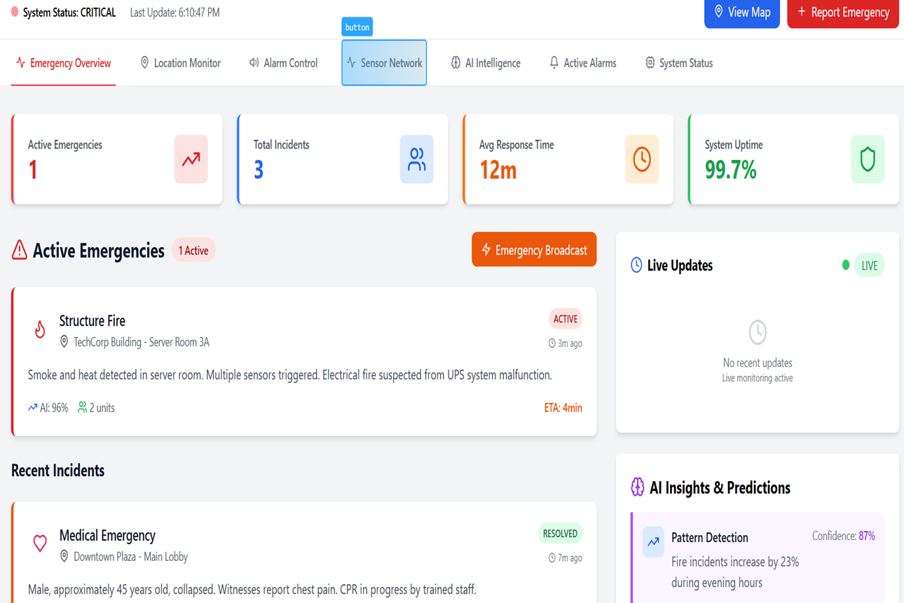Click the Report Emergency button
Screen dimensions: 904x603
tap(843, 13)
